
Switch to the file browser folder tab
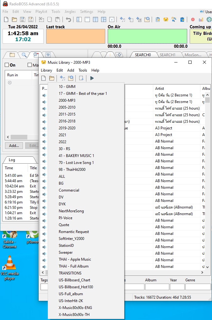12,55
